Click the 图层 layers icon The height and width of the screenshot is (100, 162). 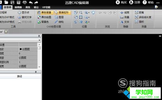56,17
